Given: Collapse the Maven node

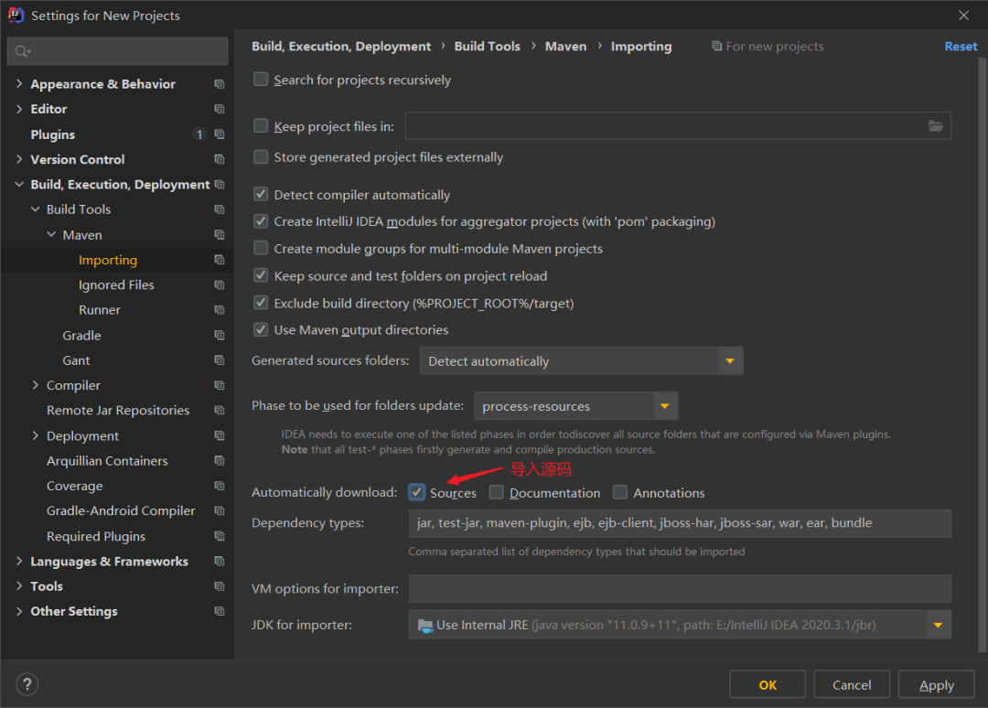Looking at the screenshot, I should point(51,234).
